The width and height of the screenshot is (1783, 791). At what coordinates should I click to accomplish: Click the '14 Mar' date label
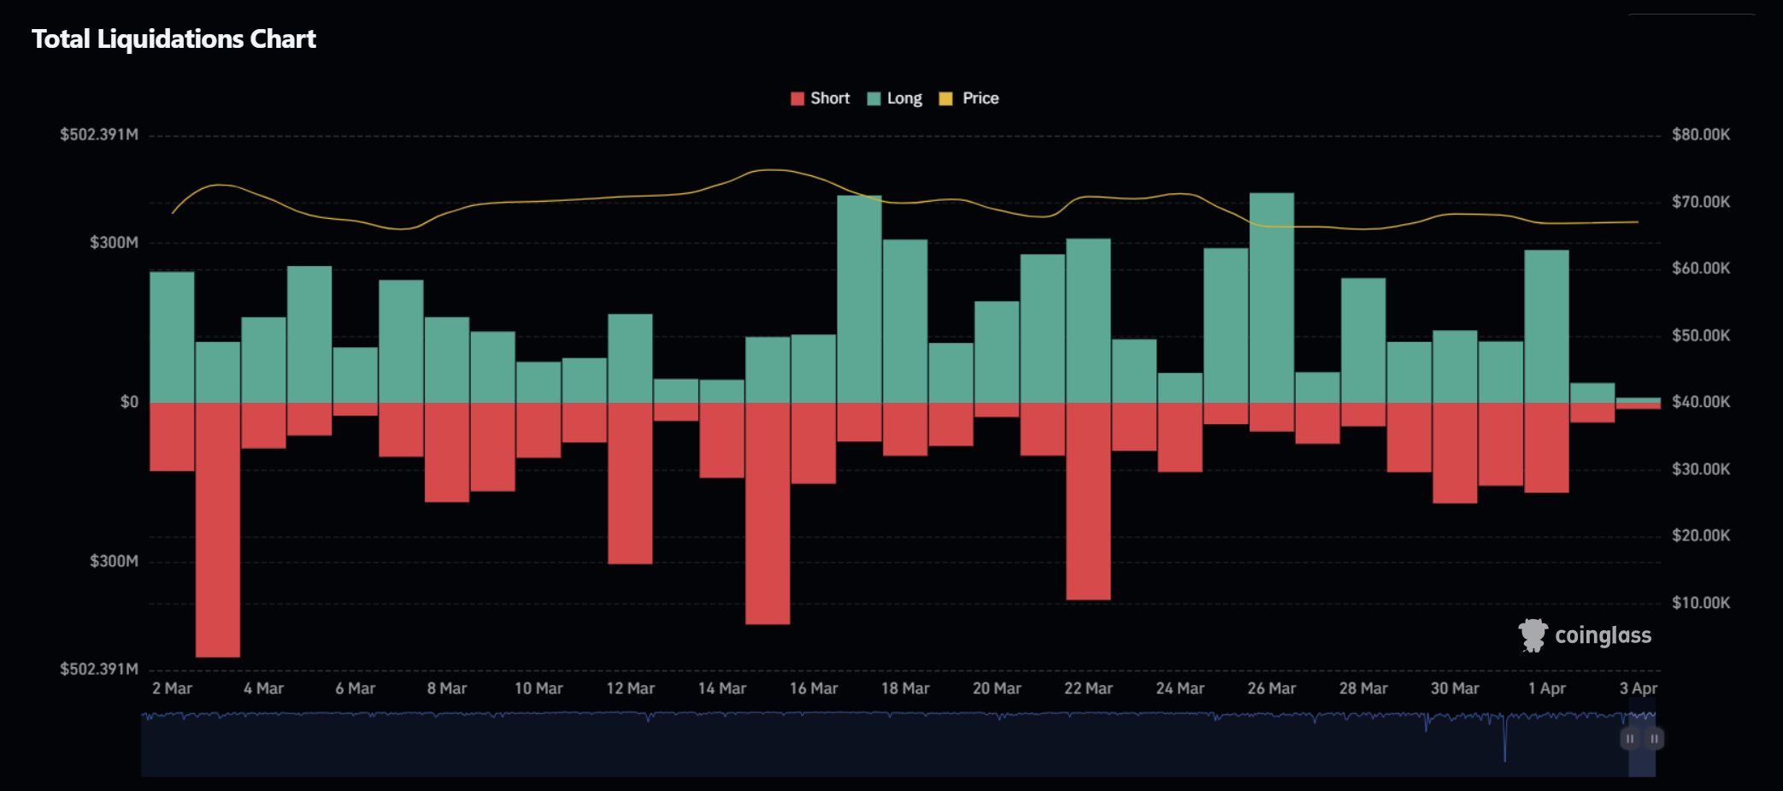point(721,688)
